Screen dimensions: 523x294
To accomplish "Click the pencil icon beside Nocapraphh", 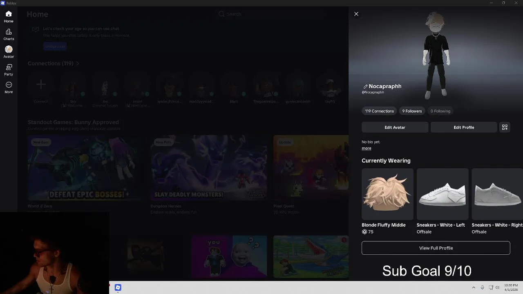I will click(x=365, y=87).
